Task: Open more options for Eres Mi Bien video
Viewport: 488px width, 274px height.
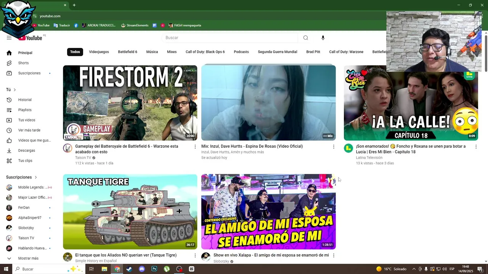Action: (x=476, y=147)
